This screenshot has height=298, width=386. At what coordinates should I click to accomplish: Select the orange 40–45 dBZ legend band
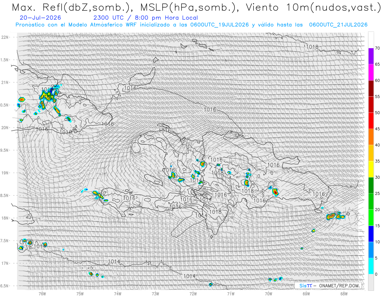point(371,137)
